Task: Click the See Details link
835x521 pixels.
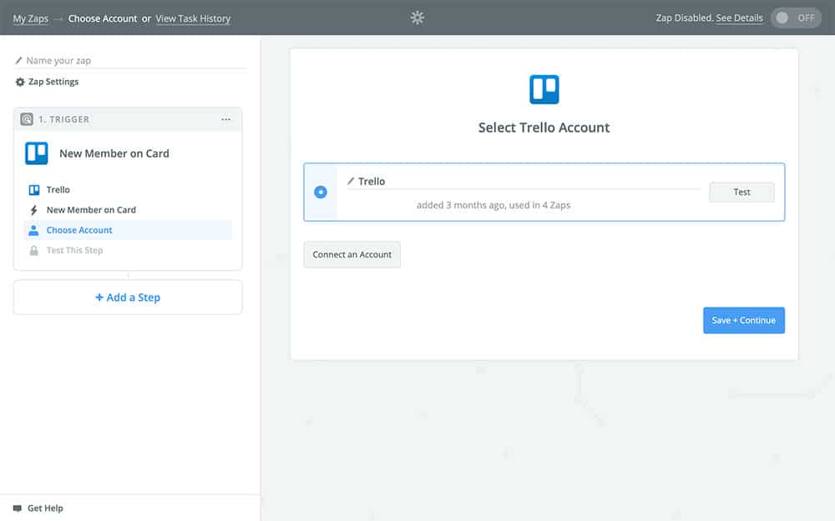Action: [x=739, y=18]
